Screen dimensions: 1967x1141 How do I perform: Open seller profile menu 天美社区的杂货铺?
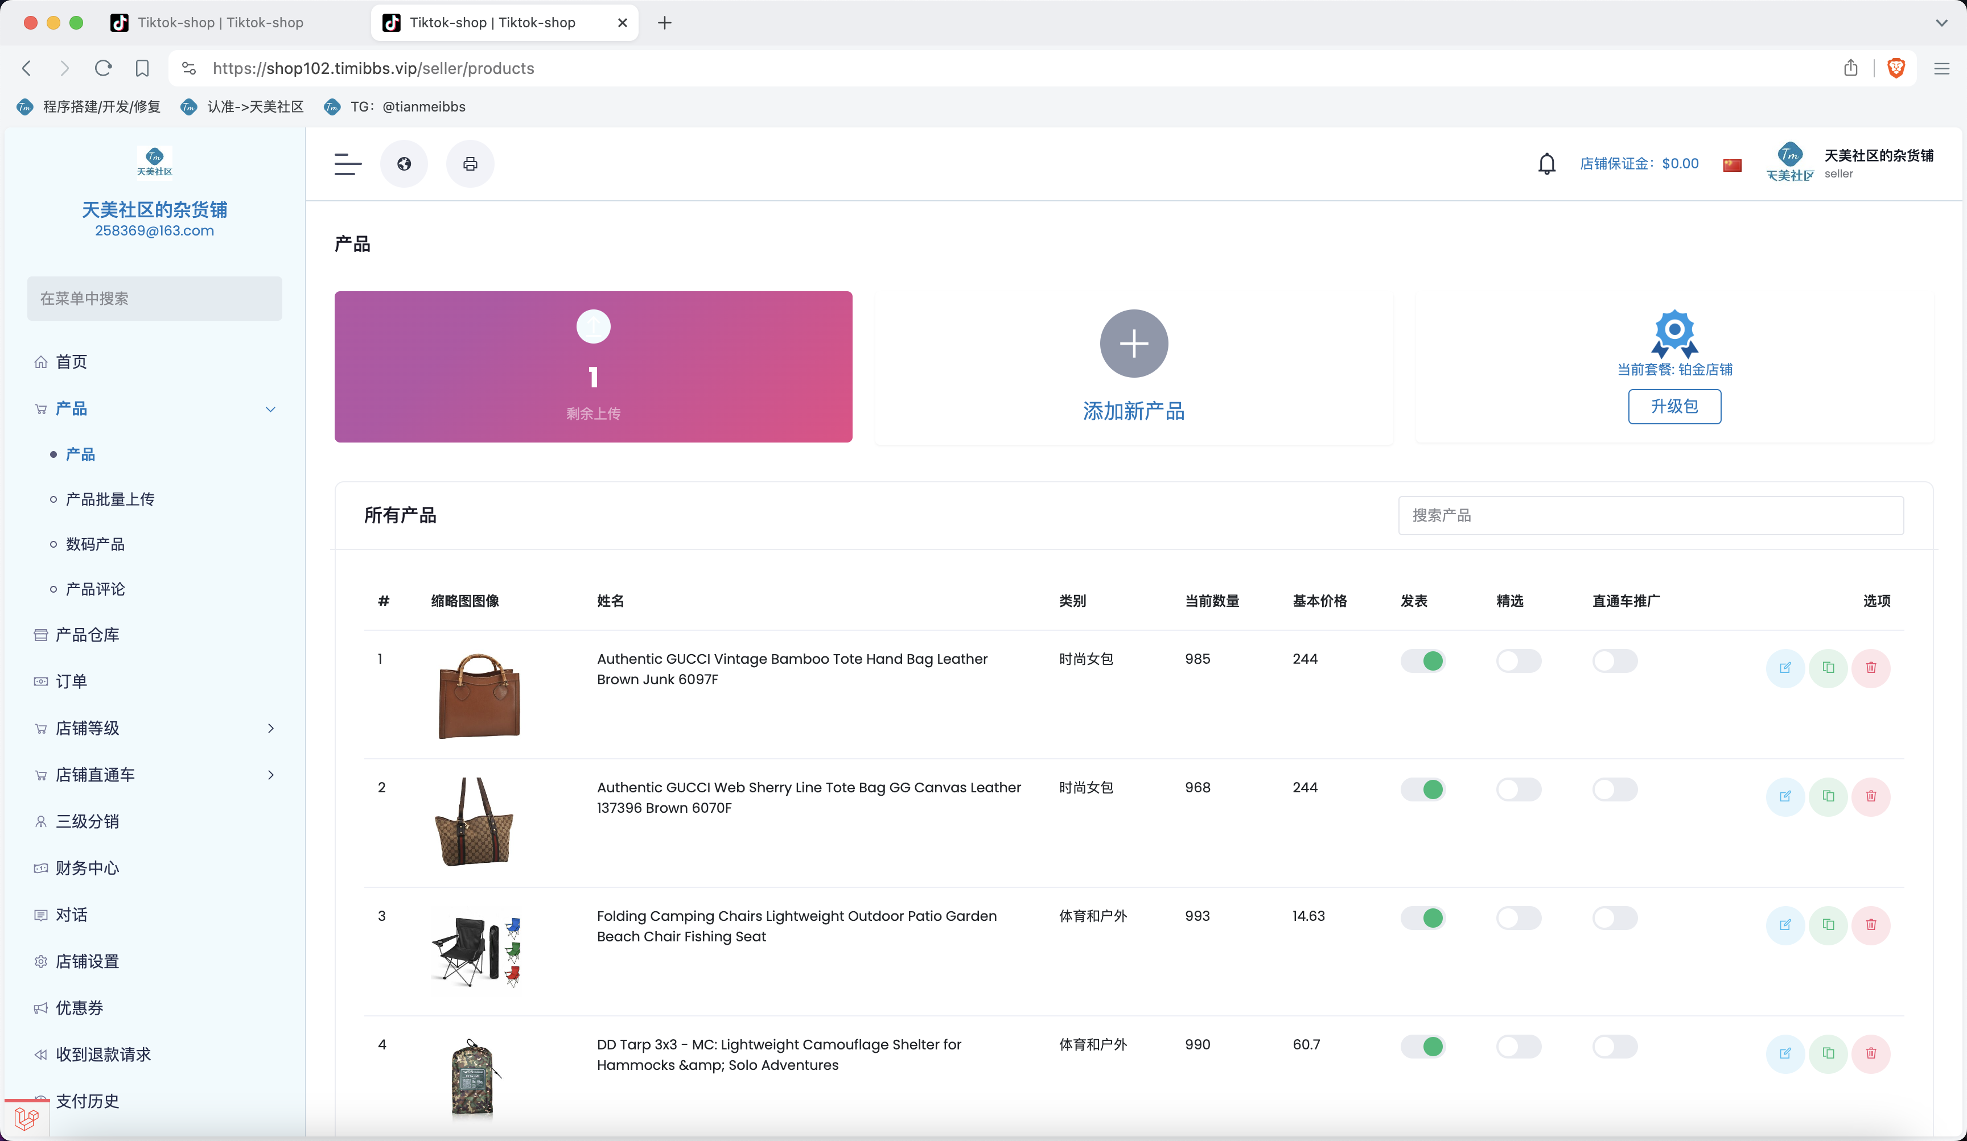(x=1851, y=164)
